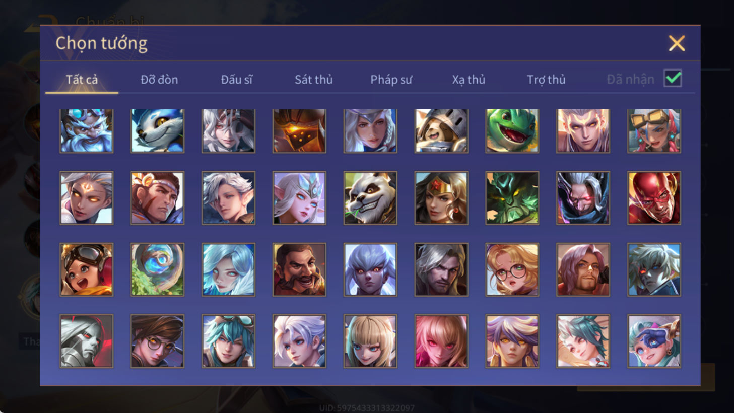Select the green frog hero portrait
This screenshot has width=734, height=413.
(512, 130)
